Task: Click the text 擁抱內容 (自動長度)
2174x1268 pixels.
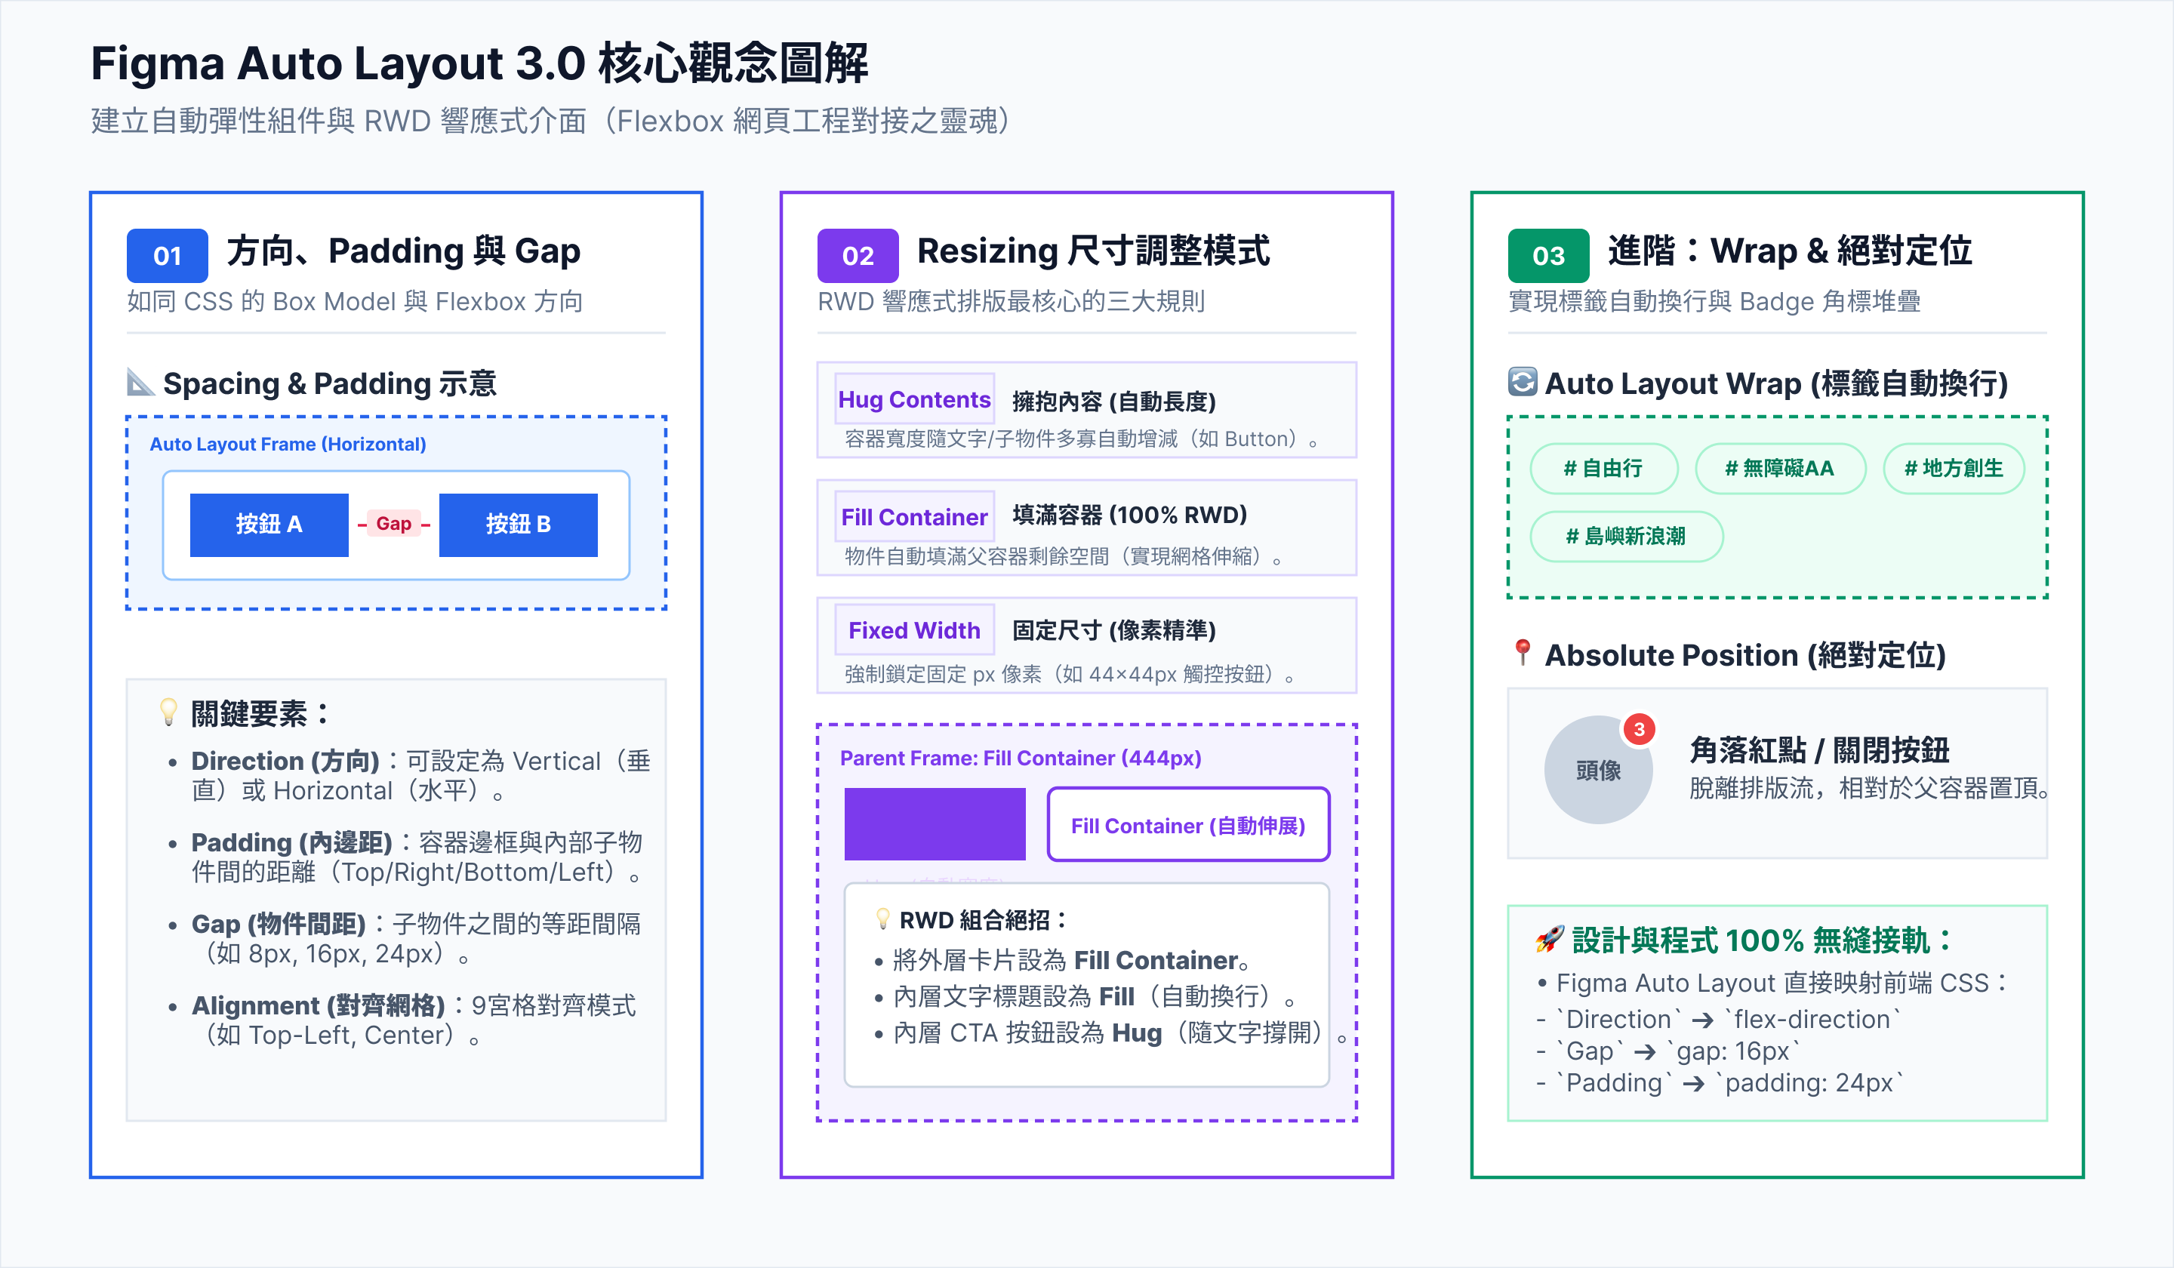Action: point(1113,401)
